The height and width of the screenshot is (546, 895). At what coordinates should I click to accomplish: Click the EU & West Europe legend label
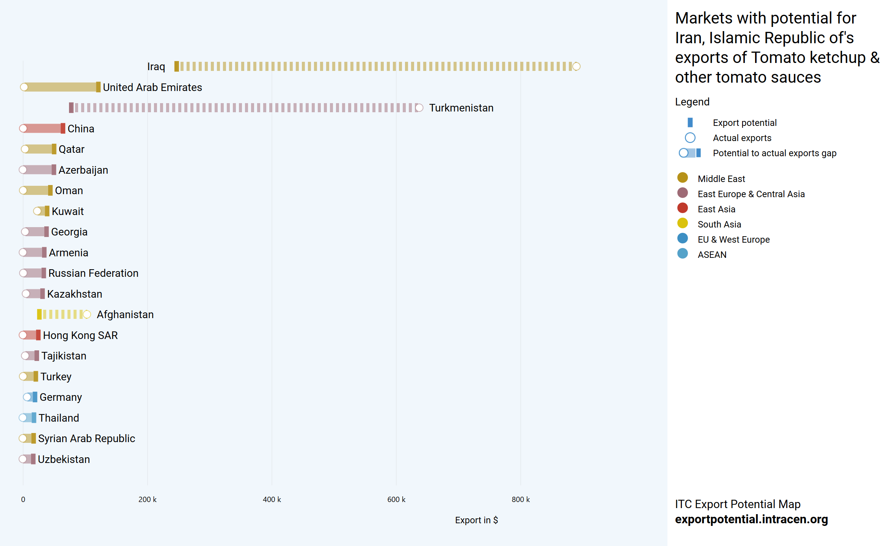[733, 240]
